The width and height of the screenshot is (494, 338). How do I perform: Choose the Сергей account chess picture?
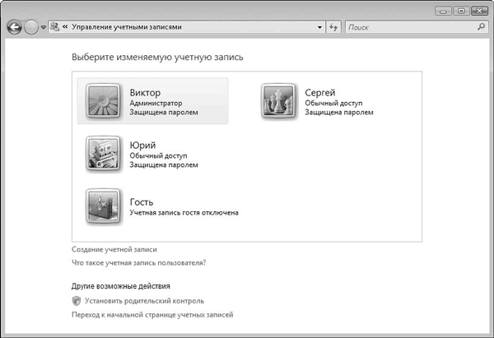279,101
